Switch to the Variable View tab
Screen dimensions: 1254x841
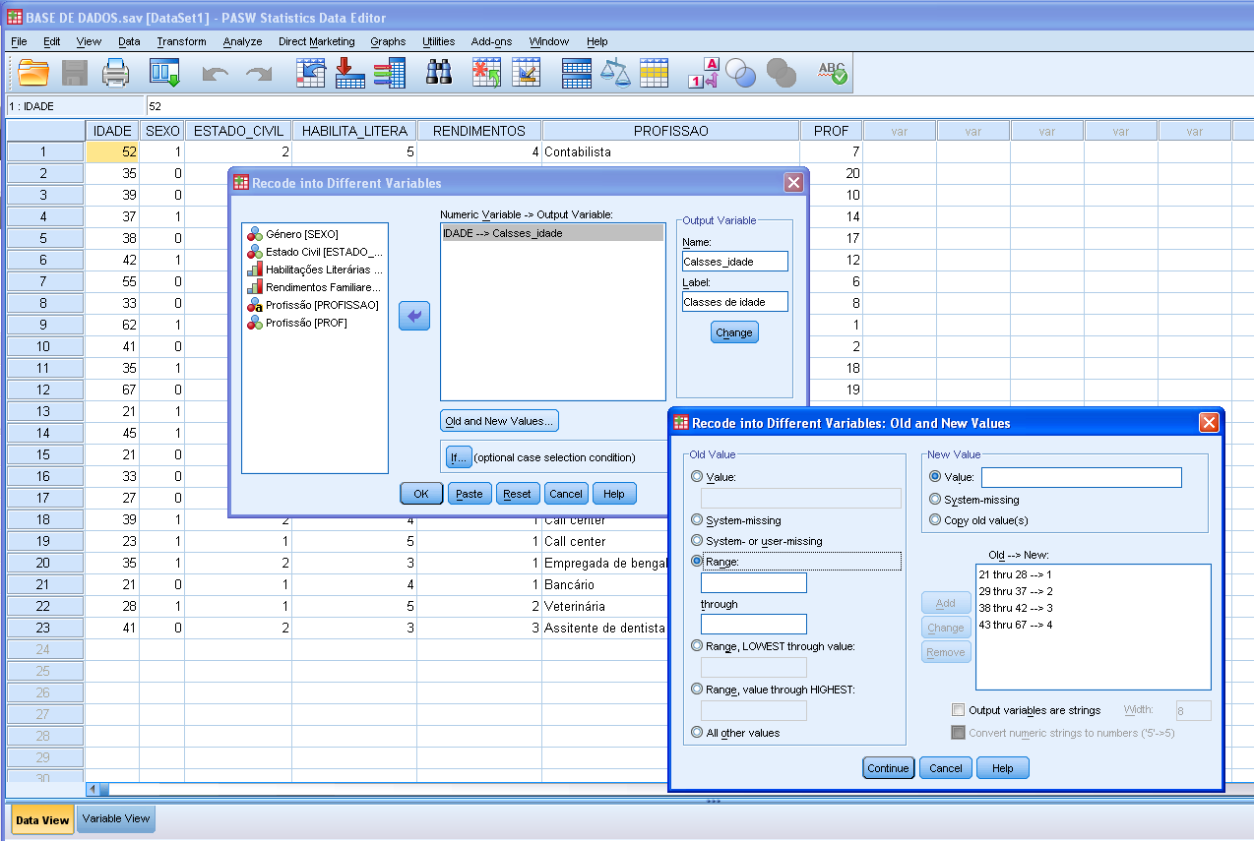(116, 818)
